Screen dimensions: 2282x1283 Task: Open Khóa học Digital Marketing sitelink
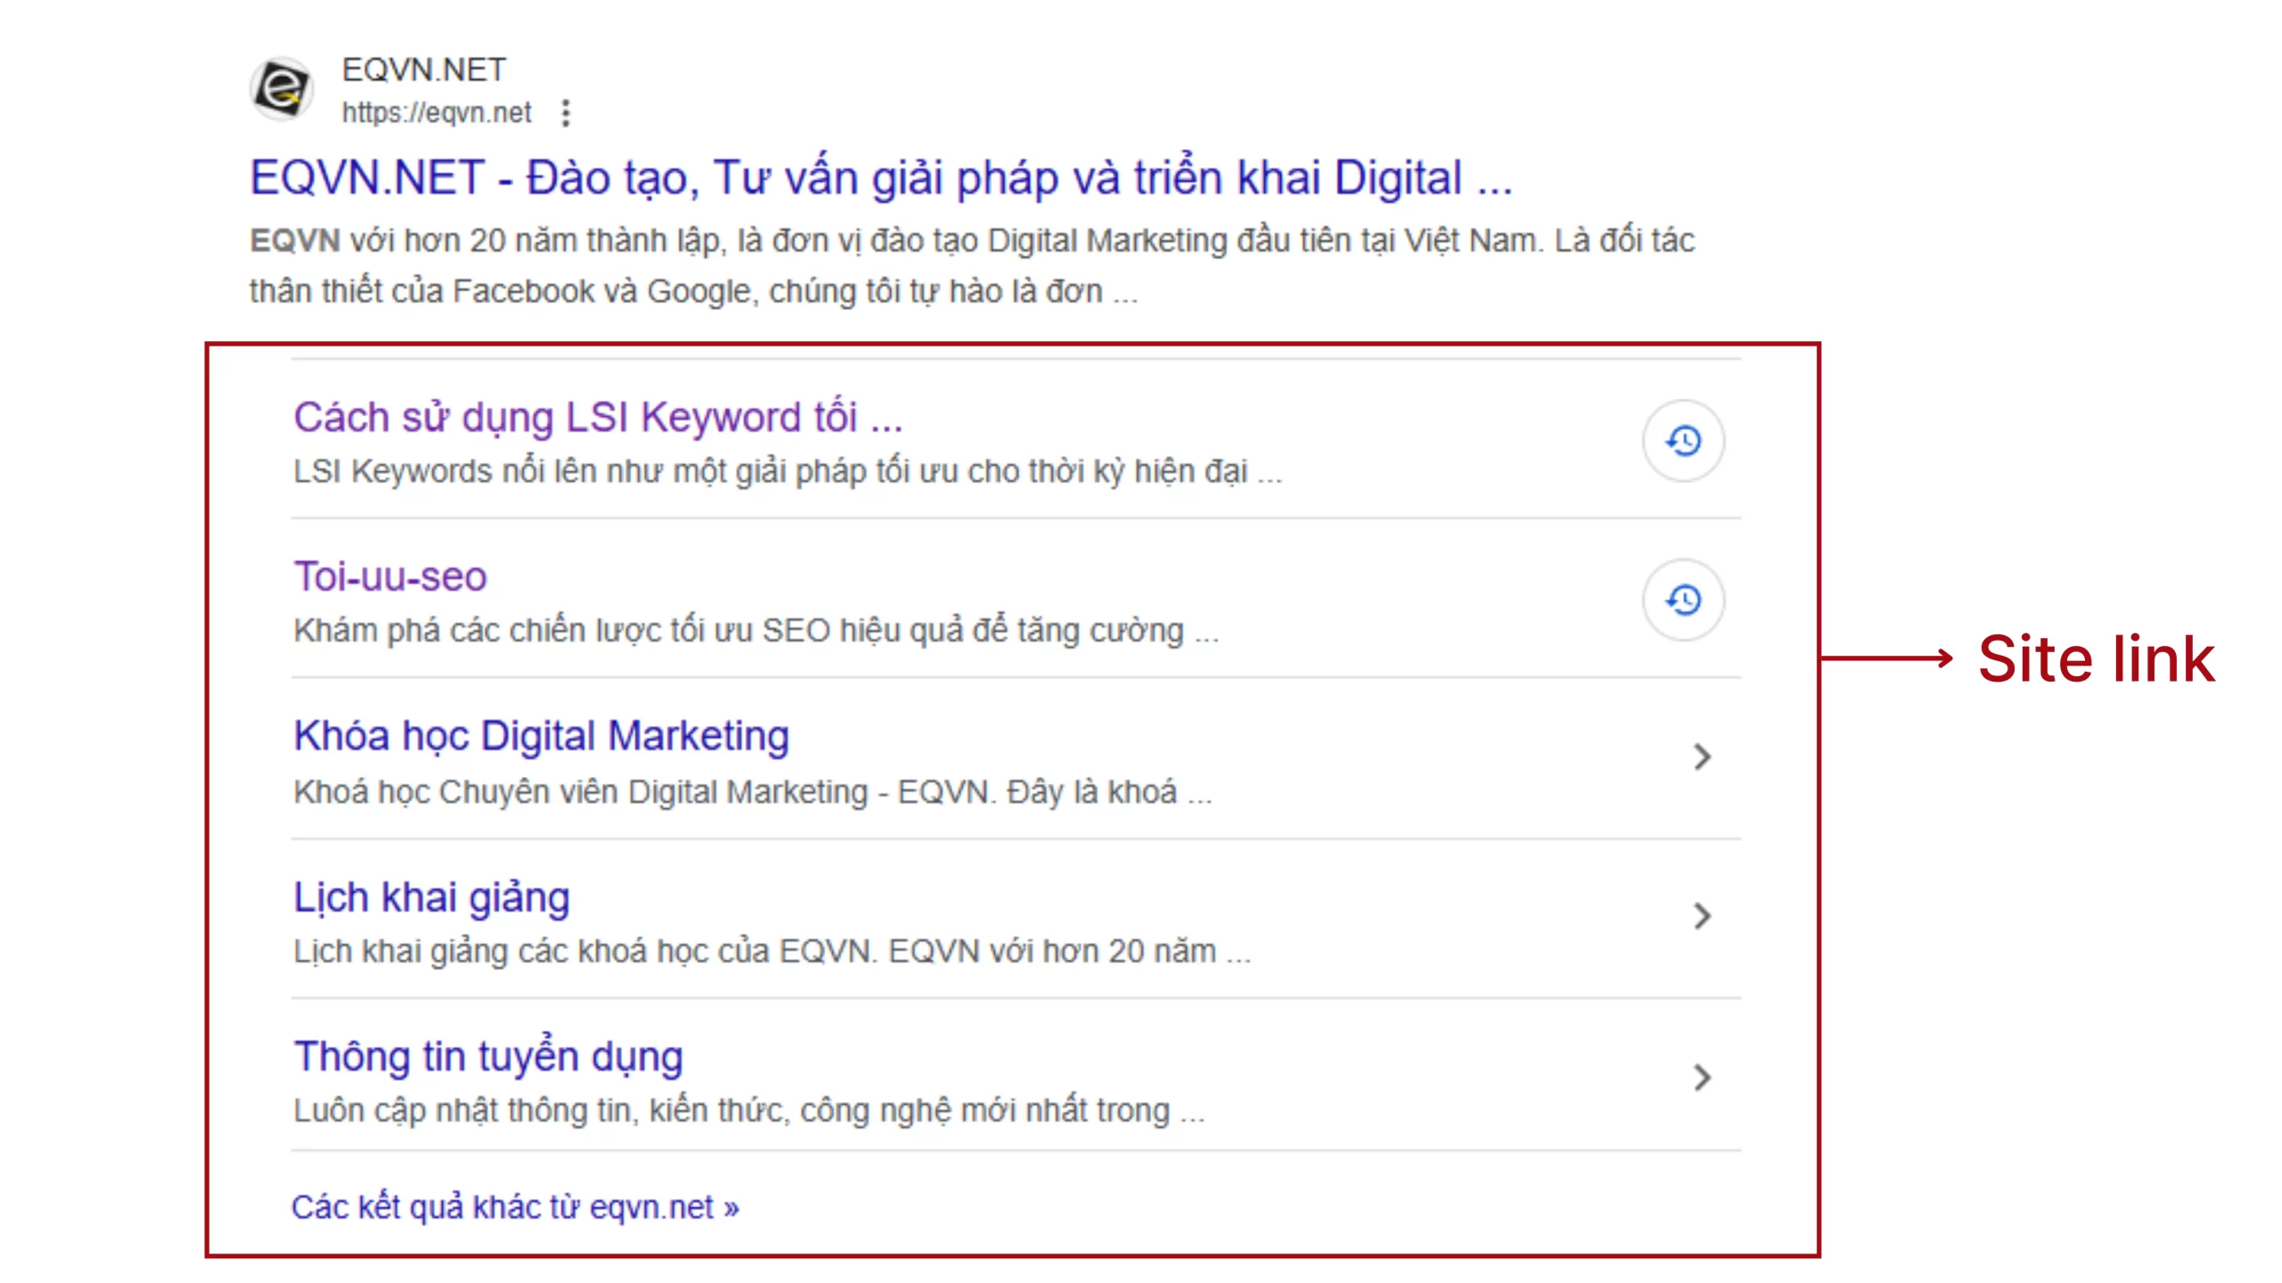click(x=541, y=736)
